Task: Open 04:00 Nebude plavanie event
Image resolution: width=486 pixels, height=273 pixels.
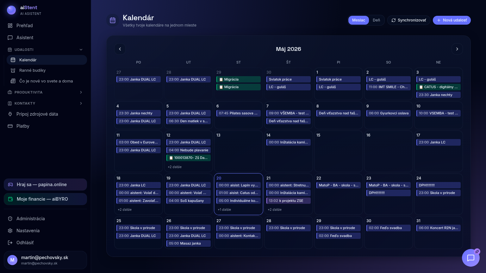Action: 189,150
